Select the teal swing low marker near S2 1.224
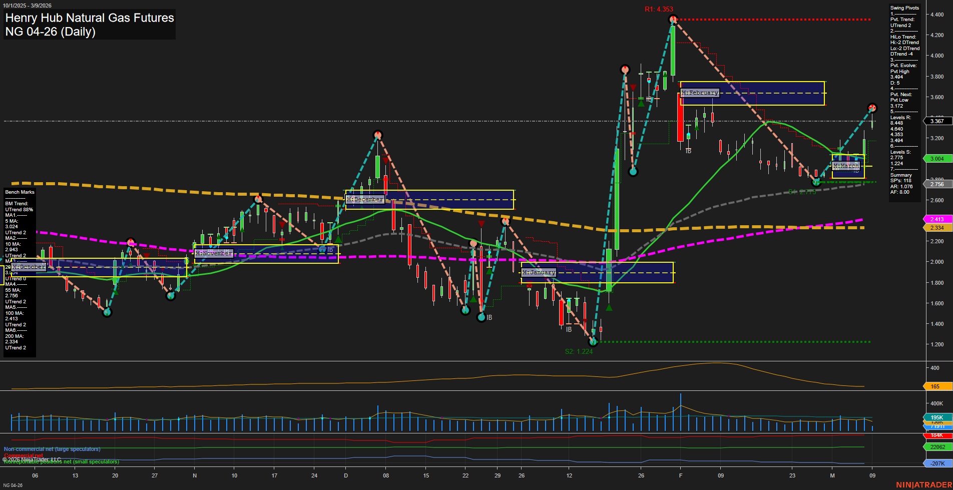Viewport: 953px width, 490px height. (x=593, y=341)
